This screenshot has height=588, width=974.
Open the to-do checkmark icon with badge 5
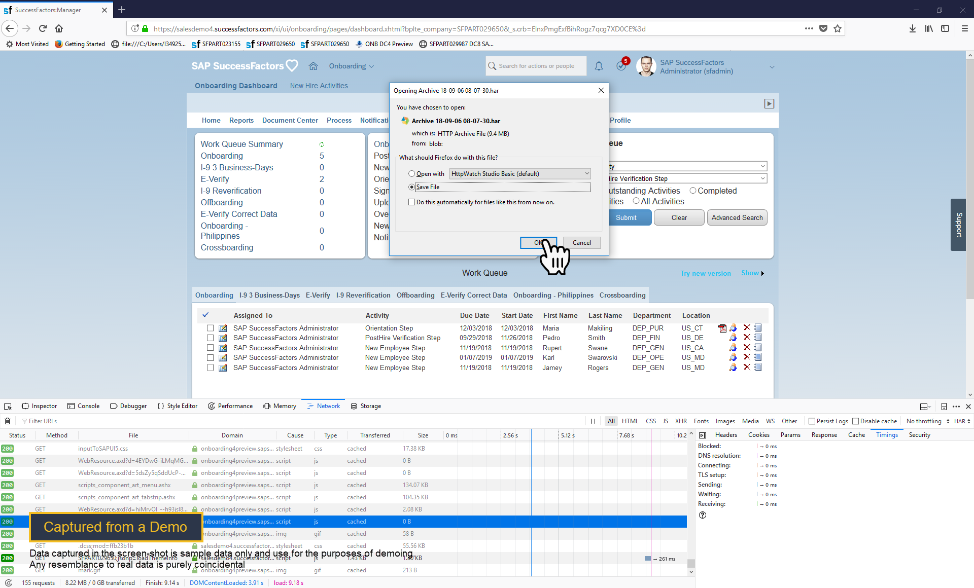pyautogui.click(x=621, y=65)
